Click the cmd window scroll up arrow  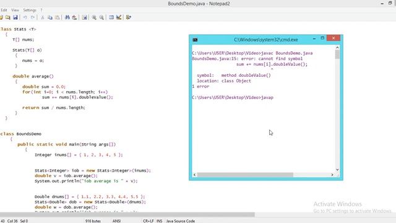pos(337,48)
